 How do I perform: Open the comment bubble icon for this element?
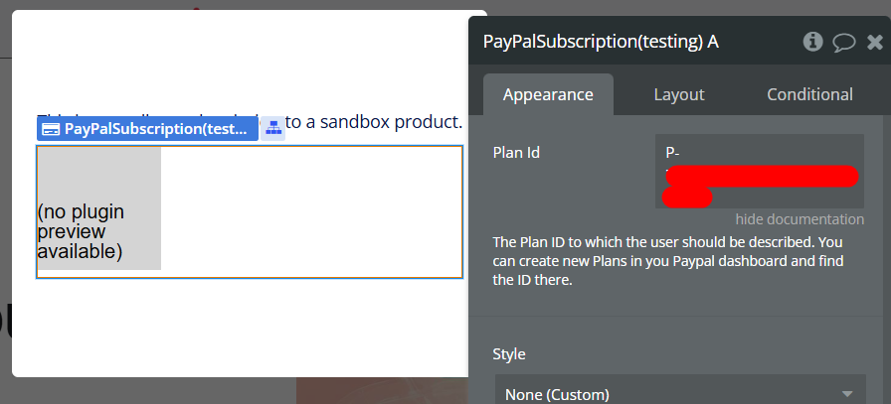pos(844,42)
